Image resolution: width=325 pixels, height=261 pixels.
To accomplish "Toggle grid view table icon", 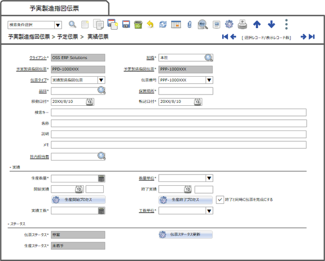I will click(x=176, y=24).
